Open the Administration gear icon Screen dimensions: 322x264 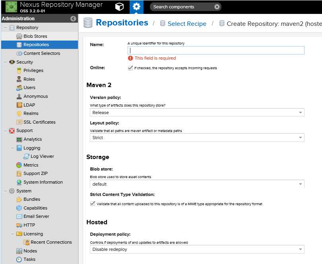(137, 7)
